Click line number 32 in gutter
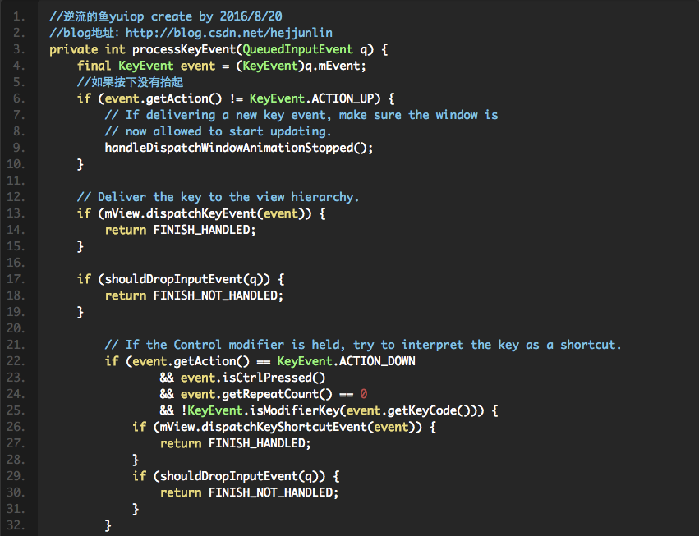Image resolution: width=699 pixels, height=536 pixels. (16, 525)
